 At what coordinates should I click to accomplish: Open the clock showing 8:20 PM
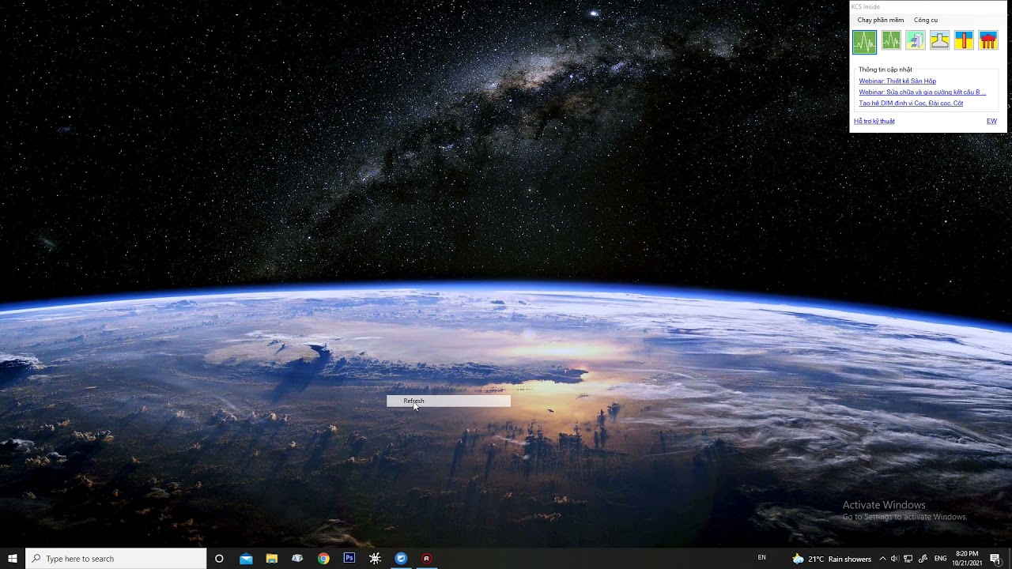pos(967,559)
